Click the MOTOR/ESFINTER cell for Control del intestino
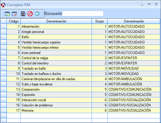Viewport: 161px width, 123px height. click(134, 63)
